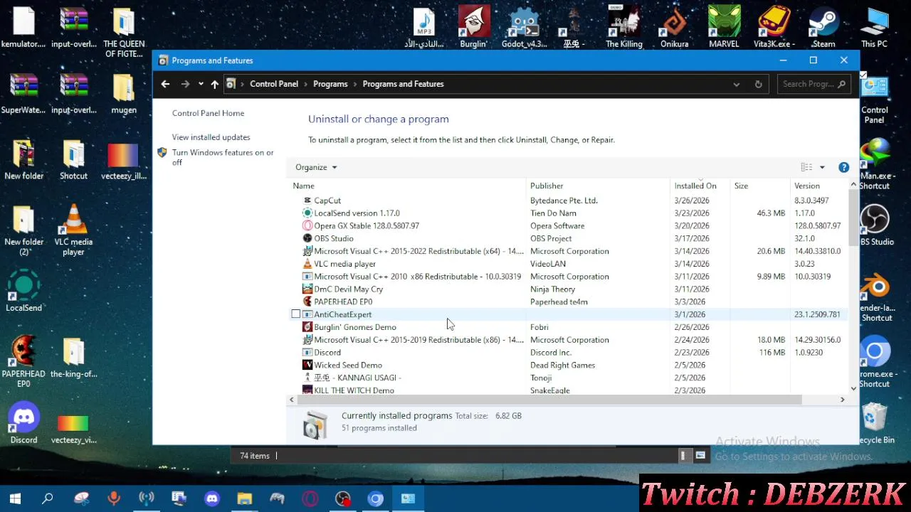This screenshot has width=911, height=512.
Task: Click the Bytedance Pte. Ltd. publisher cell
Action: 564,201
